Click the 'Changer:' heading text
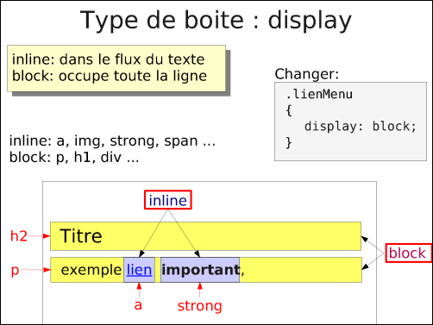The image size is (433, 325). point(307,74)
